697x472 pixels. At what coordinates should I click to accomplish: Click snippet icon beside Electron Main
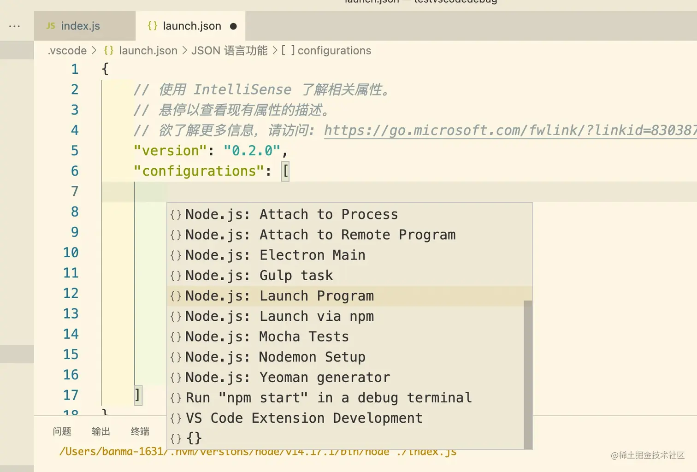(176, 255)
